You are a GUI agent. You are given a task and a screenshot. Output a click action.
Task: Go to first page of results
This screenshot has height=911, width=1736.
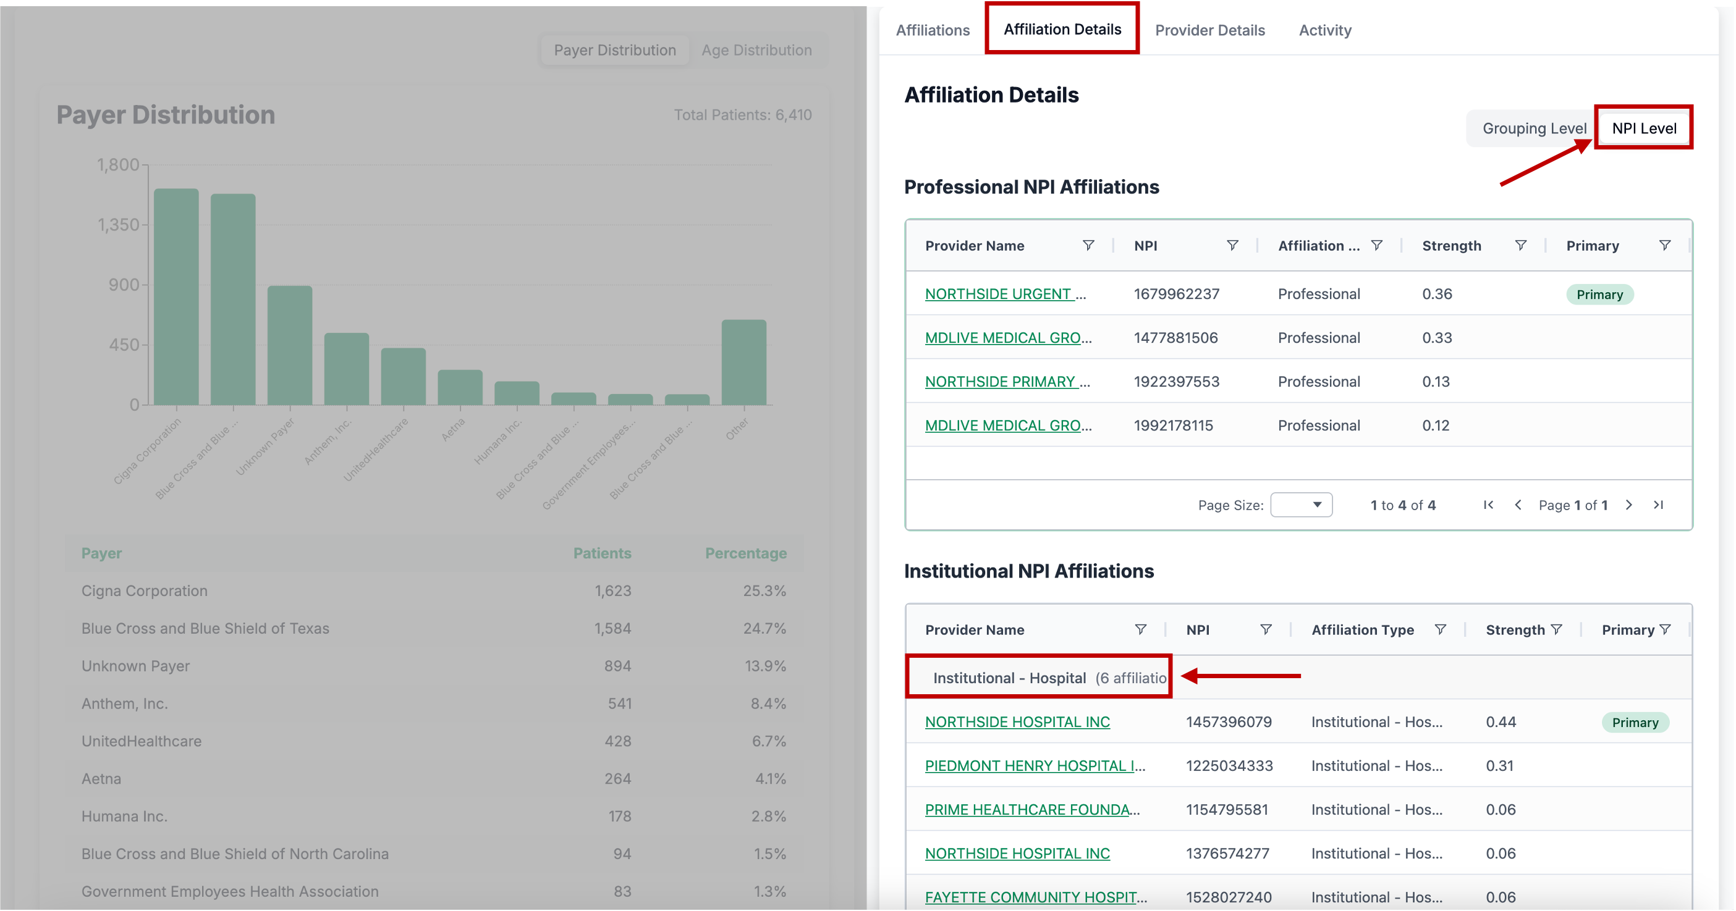point(1488,505)
